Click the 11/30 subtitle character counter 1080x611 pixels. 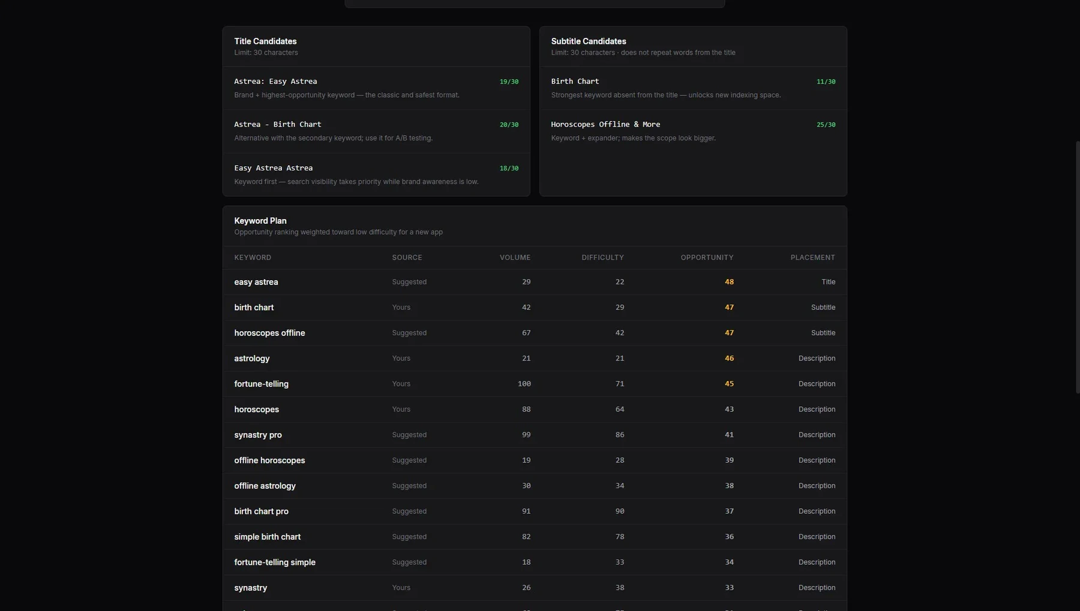pos(826,82)
